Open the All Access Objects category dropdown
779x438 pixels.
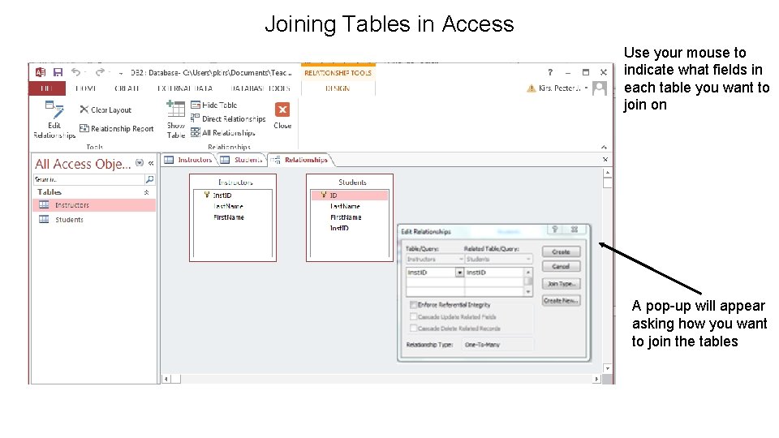140,163
